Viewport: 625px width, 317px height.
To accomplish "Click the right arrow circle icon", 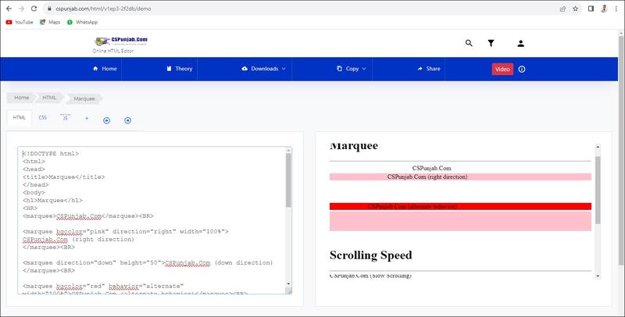I will coord(127,119).
